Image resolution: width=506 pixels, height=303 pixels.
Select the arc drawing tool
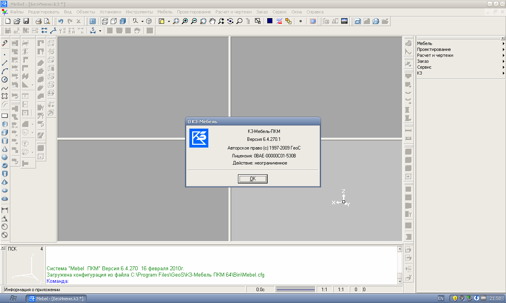(5, 71)
